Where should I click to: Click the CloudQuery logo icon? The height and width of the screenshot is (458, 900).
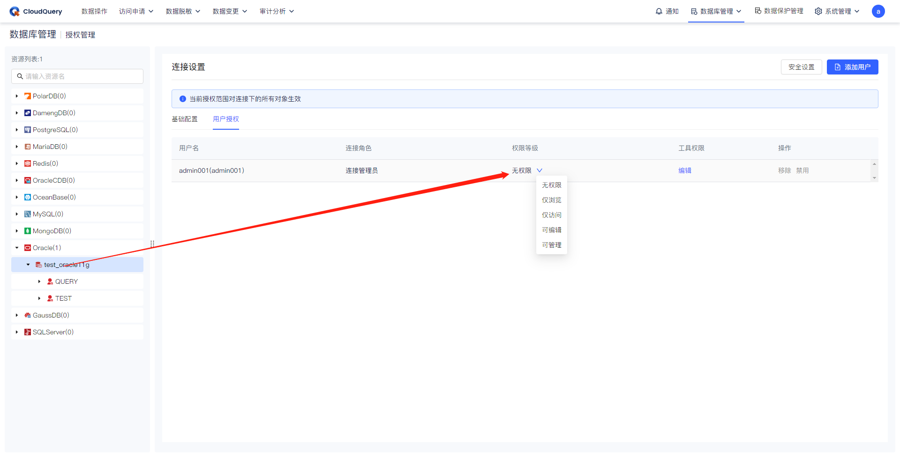(x=15, y=11)
